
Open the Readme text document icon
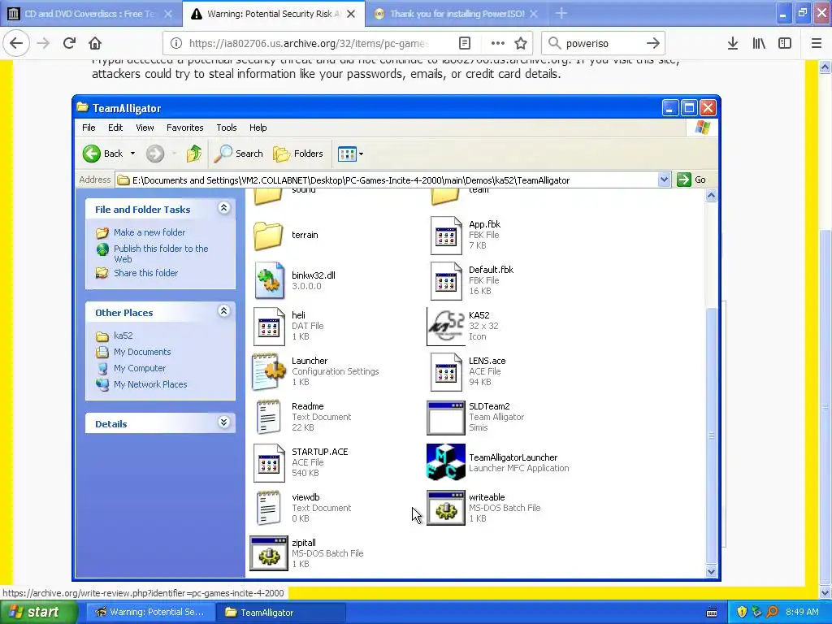coord(269,417)
